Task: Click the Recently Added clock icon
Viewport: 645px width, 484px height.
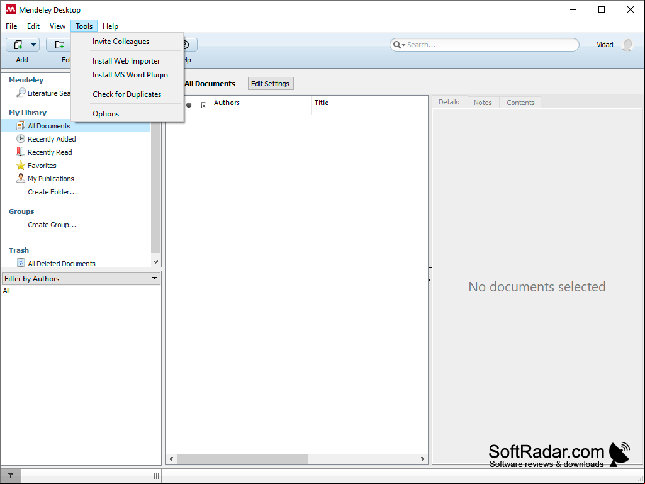Action: coord(21,139)
